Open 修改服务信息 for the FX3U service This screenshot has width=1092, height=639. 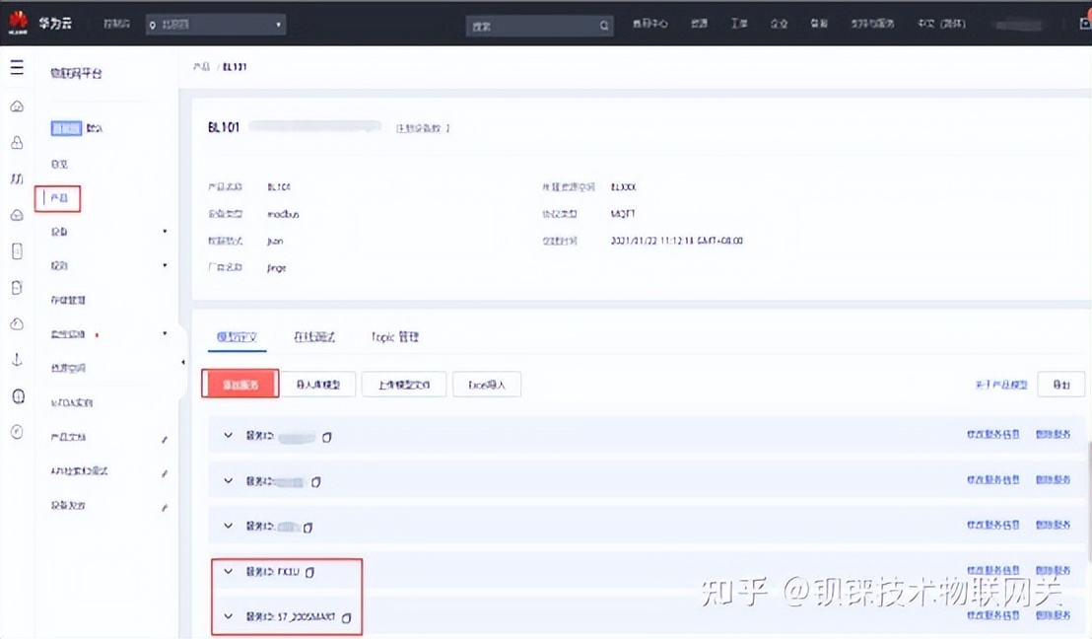pyautogui.click(x=993, y=568)
